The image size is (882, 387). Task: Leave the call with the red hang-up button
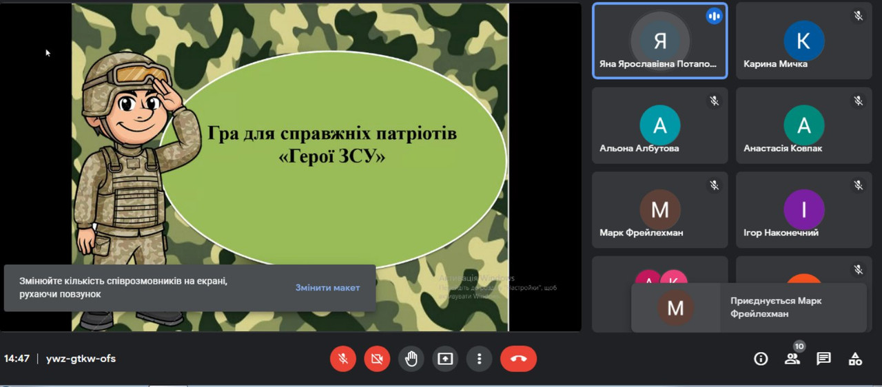click(518, 359)
